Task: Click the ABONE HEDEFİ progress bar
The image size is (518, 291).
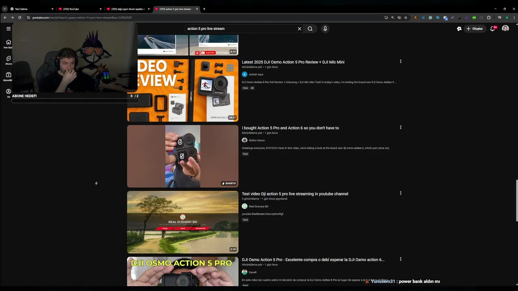Action: point(75,100)
